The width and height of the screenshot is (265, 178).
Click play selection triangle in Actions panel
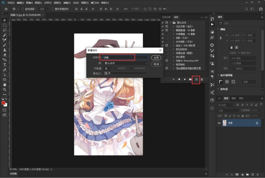click(x=185, y=79)
